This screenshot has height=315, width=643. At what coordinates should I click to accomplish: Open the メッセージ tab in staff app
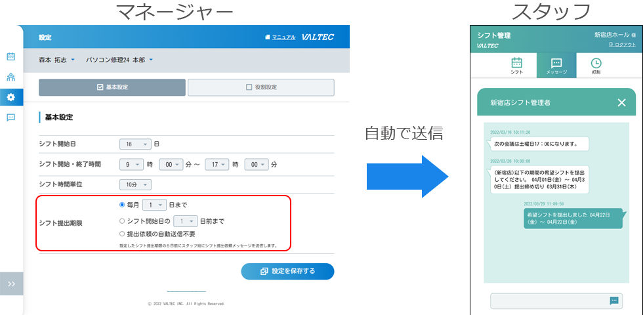(556, 66)
